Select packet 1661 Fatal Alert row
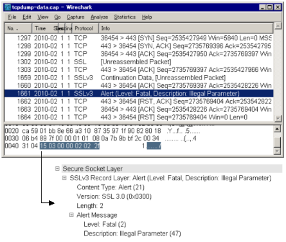Viewport: 286px width, 242px height. 139,94
